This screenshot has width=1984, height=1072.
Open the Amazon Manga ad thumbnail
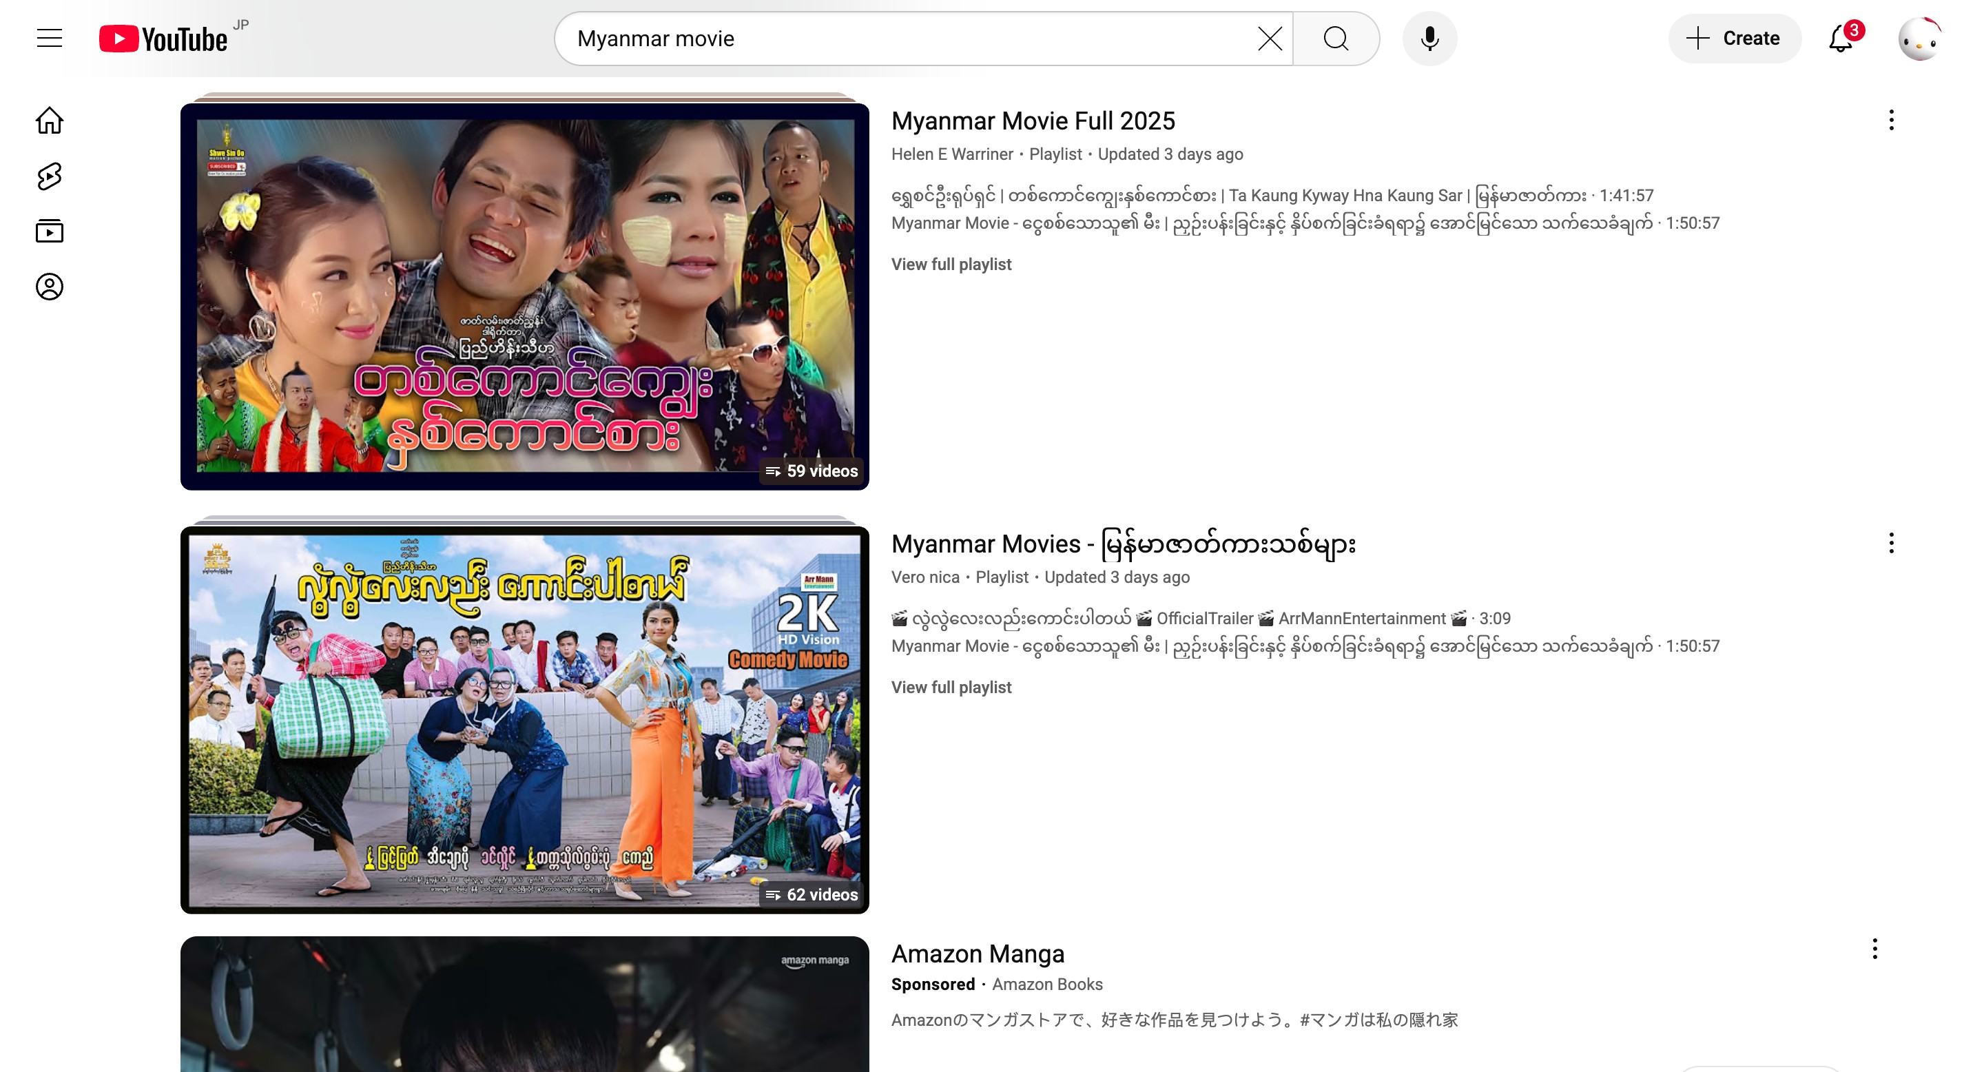pos(524,1004)
